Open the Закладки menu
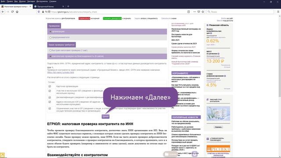Viewport: 281px width, 158px height. point(31,1)
